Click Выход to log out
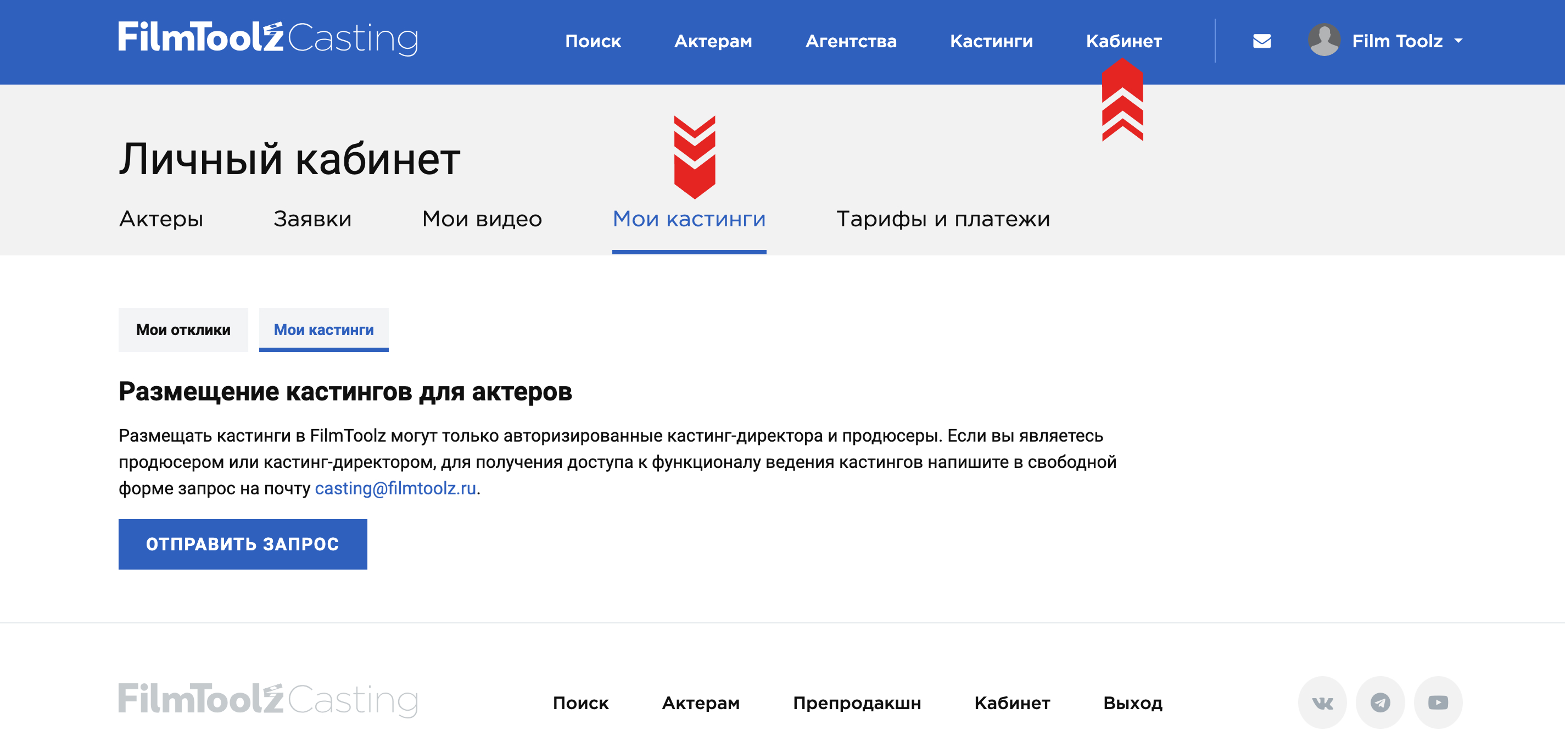Image resolution: width=1565 pixels, height=736 pixels. pyautogui.click(x=1132, y=703)
